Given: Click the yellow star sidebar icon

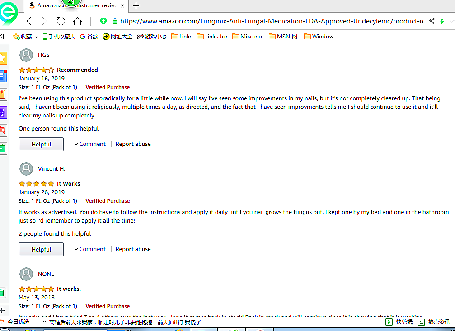Looking at the screenshot, I should 3,58.
